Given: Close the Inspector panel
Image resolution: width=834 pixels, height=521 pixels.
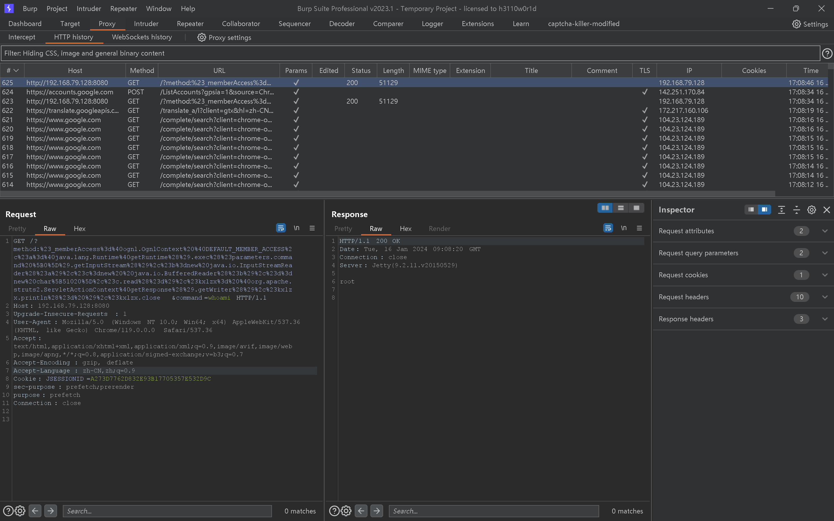Looking at the screenshot, I should pyautogui.click(x=826, y=210).
